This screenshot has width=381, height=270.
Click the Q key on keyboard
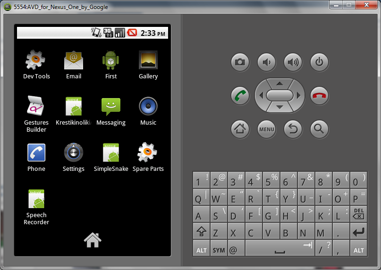(201, 197)
